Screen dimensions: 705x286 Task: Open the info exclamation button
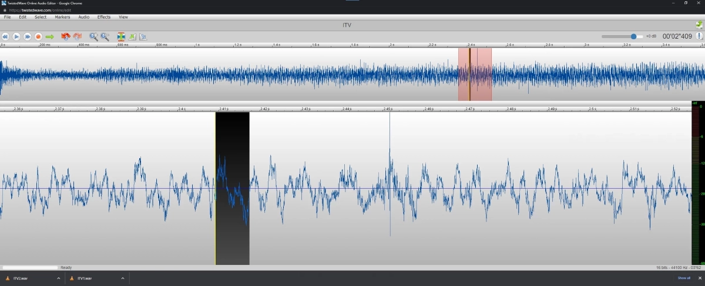[x=699, y=36]
